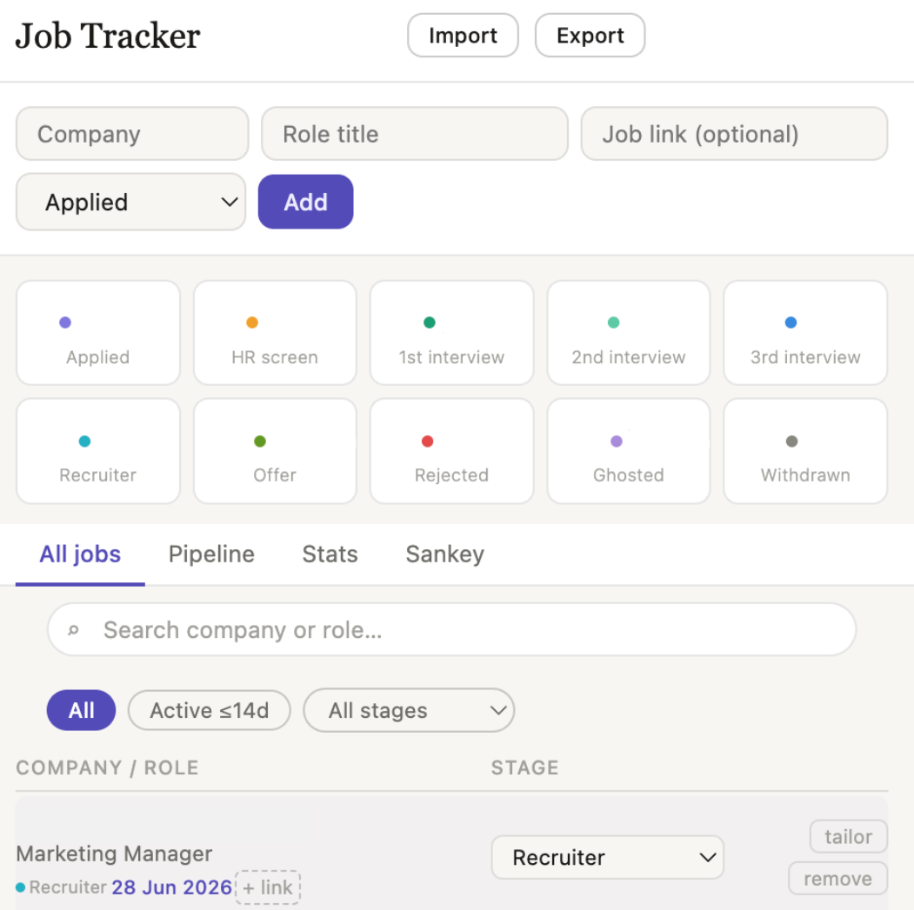Click the COMPANY / ROLE column header
Screen dimensions: 914x910
tap(107, 767)
